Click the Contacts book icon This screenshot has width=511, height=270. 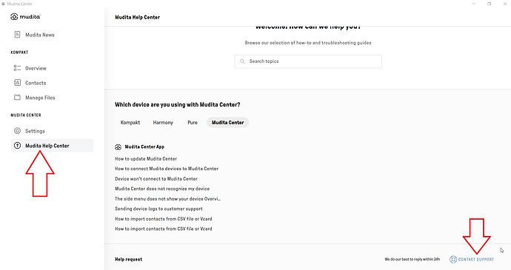coord(17,83)
